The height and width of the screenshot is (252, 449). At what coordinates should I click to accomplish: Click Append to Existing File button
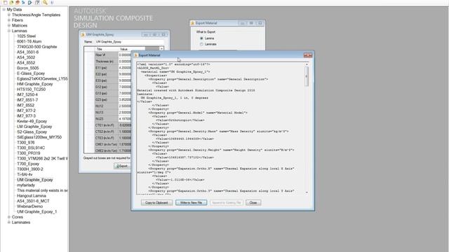(226, 202)
